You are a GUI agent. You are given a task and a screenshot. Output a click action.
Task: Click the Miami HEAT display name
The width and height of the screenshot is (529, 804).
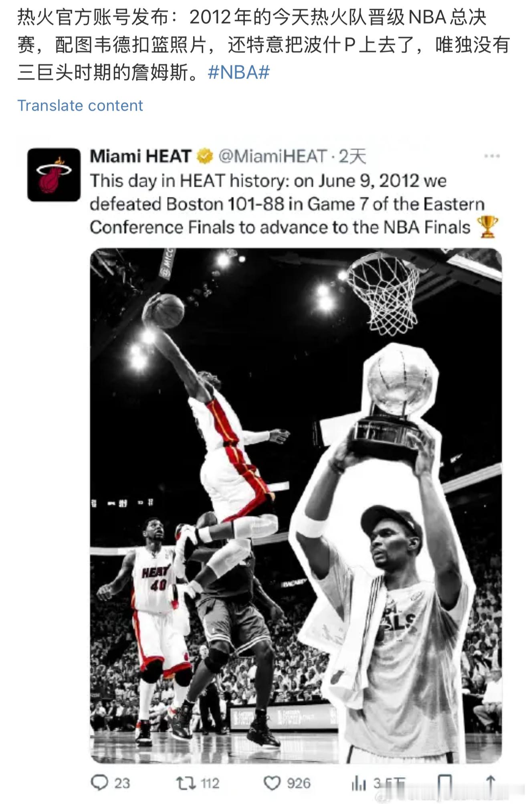tap(140, 156)
